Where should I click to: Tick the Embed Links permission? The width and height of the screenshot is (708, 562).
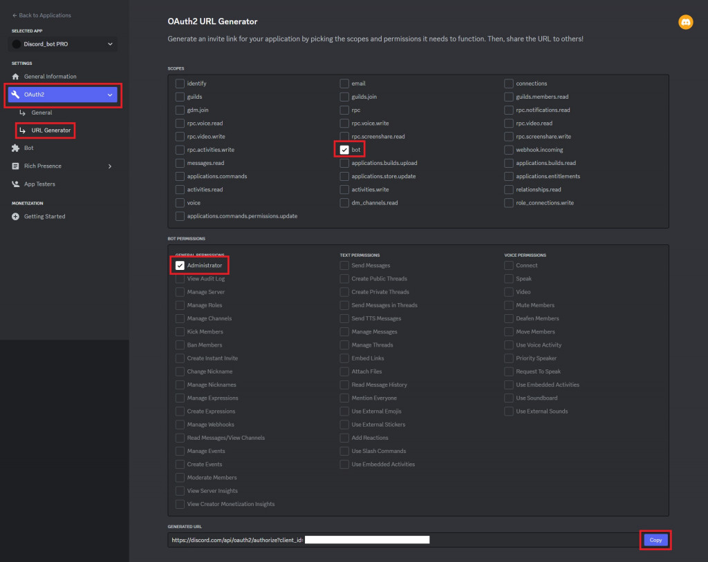click(x=344, y=358)
